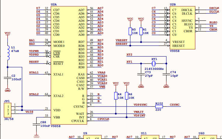Screen dimensions: 222x139
Task: Click the XTAL1 input net label
Action: coord(34,72)
